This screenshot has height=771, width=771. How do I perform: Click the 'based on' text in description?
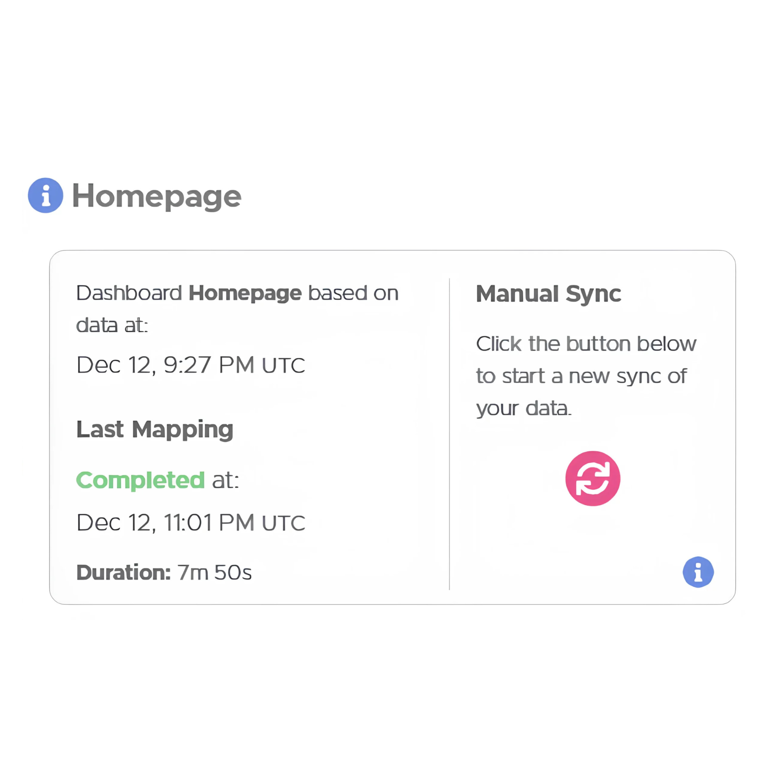pos(353,293)
